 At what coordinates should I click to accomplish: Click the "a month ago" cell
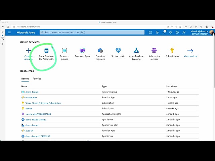coord(172,114)
